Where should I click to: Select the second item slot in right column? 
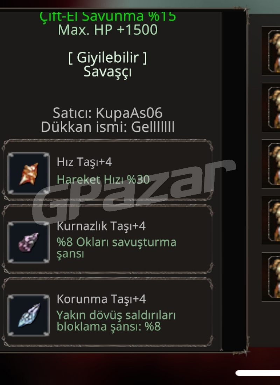[x=271, y=107]
